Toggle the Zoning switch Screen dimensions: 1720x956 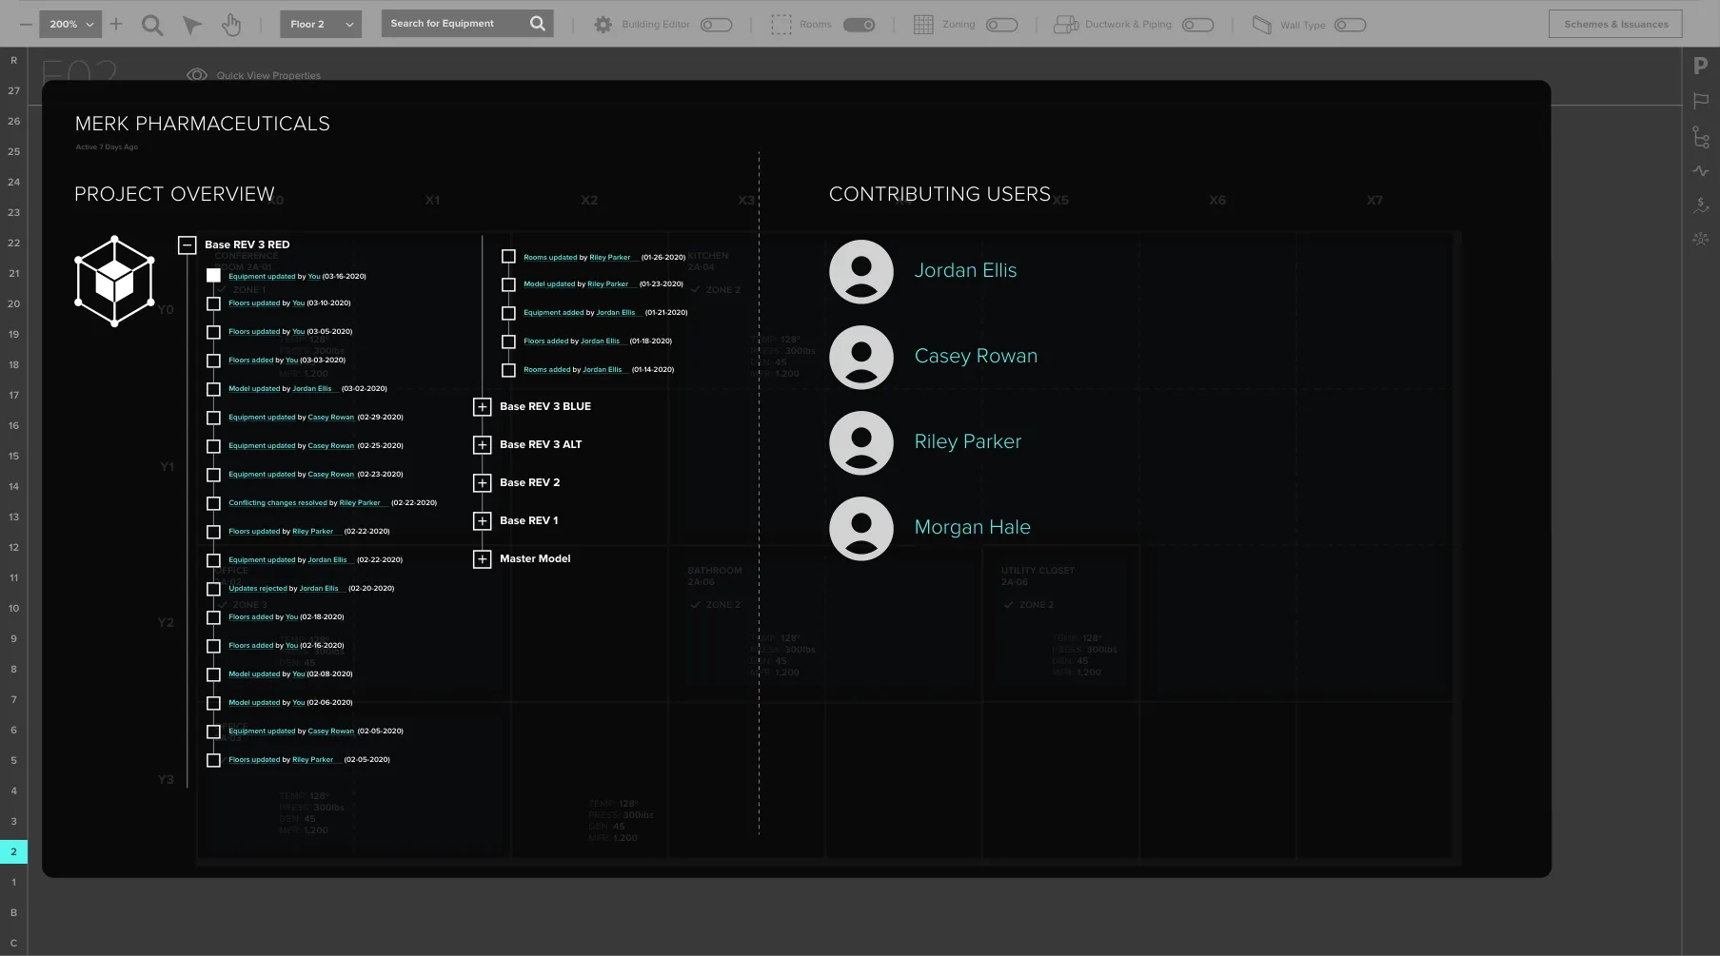pos(1002,25)
